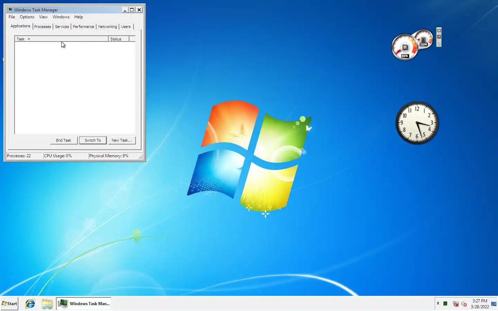Open the Options menu

27,17
